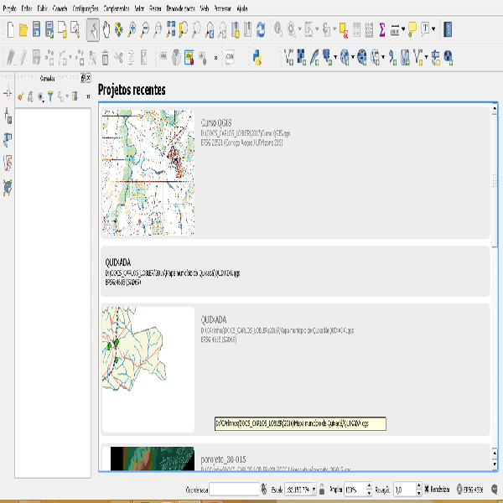Save the project with the floppy icon
Viewport: 503px width, 503px height.
point(36,29)
